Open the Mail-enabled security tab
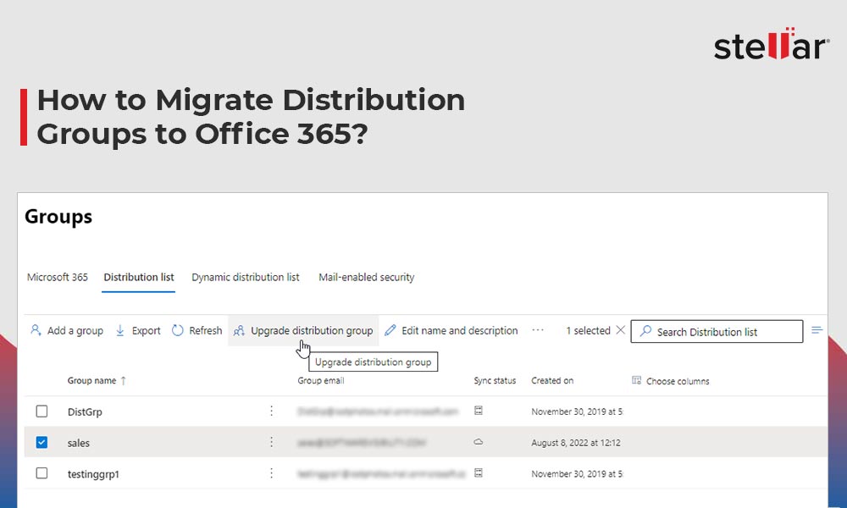The image size is (847, 508). point(366,277)
